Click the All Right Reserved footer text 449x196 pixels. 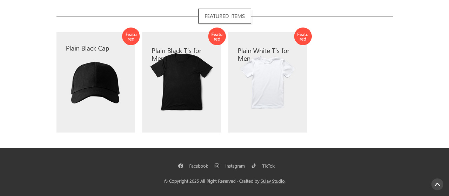click(x=218, y=181)
